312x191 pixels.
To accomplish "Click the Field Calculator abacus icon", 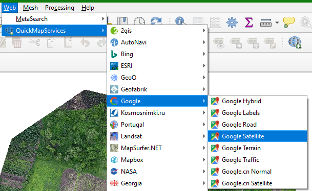I will pyautogui.click(x=215, y=22).
